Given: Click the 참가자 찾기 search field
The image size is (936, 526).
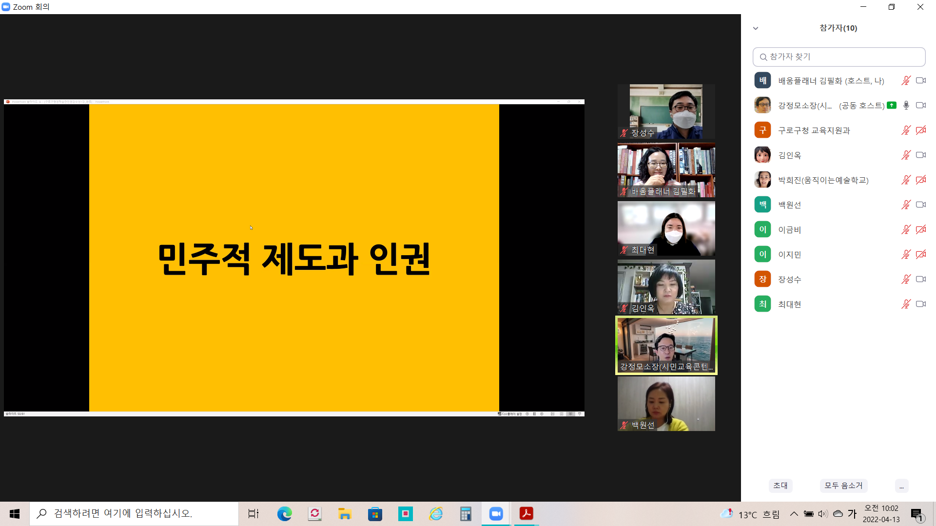Looking at the screenshot, I should coord(838,57).
